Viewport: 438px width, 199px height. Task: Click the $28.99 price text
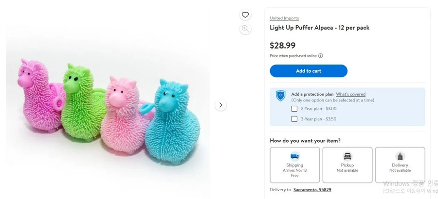(283, 46)
